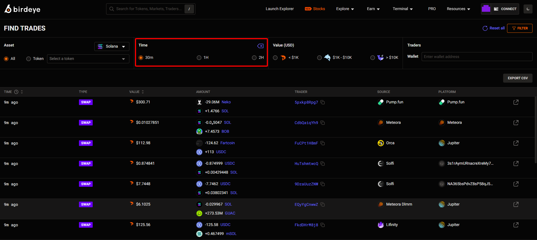
Task: Click the birdeye logo
Action: pyautogui.click(x=22, y=9)
